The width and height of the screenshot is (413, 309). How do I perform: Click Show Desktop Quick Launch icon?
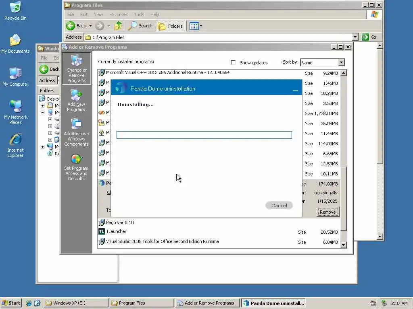(37, 303)
